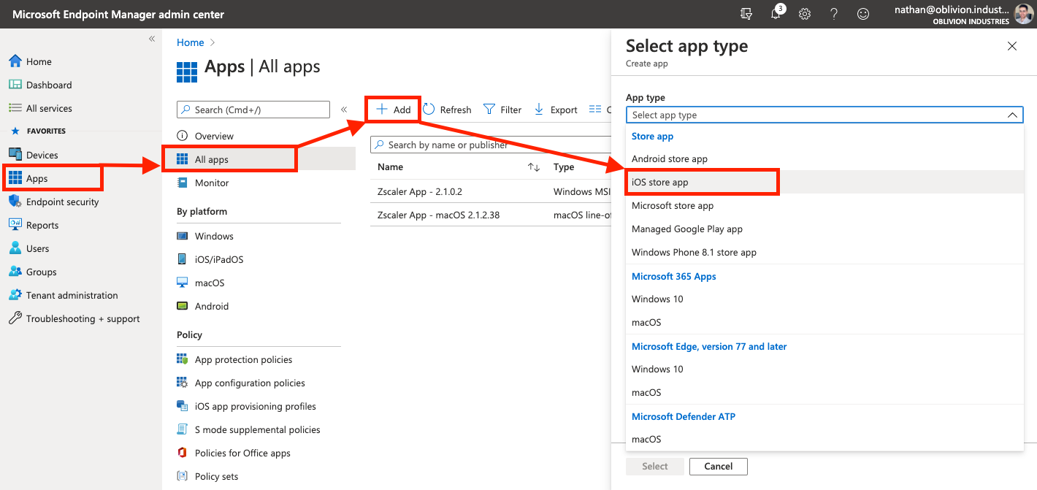Expand the Select app type dropdown
Image resolution: width=1037 pixels, height=490 pixels.
tap(824, 115)
